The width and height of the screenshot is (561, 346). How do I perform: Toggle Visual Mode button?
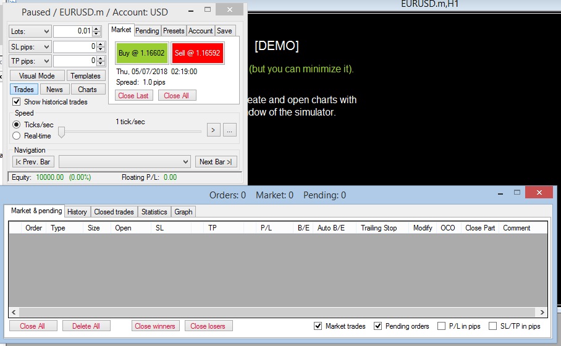pyautogui.click(x=37, y=76)
